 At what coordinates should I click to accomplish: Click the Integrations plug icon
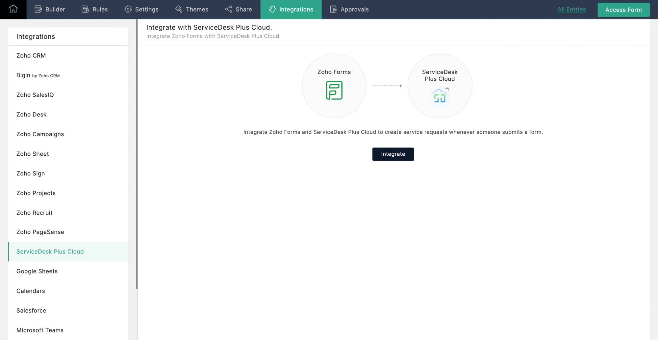pos(272,9)
